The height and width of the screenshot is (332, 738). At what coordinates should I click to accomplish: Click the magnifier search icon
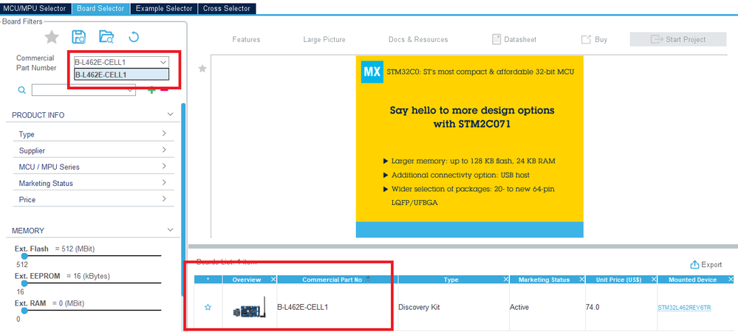tap(21, 90)
